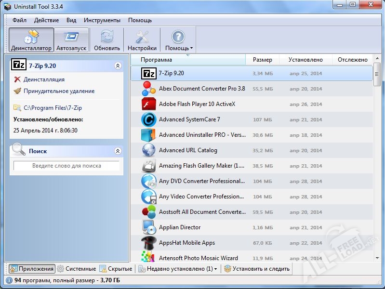Open the Действие menu
This screenshot has width=385, height=289.
47,20
